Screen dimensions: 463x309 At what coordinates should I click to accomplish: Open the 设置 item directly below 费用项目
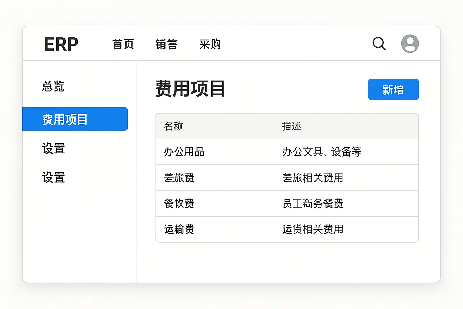click(53, 148)
